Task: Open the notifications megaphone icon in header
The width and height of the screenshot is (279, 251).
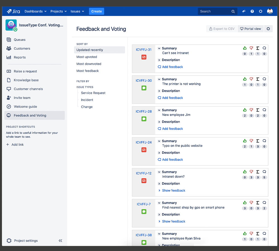Action: tap(244, 11)
